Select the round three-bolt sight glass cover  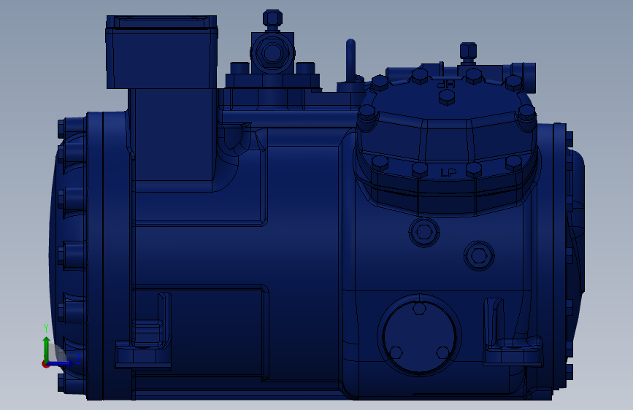point(420,336)
